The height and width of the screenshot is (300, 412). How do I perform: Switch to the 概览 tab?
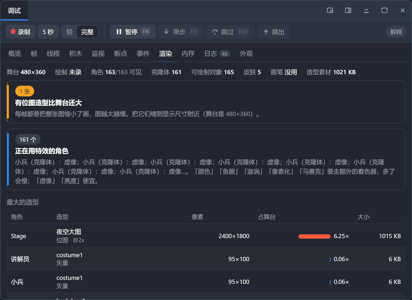(x=15, y=54)
